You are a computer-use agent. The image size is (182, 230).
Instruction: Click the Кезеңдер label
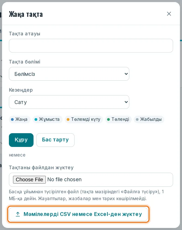[x=21, y=90]
